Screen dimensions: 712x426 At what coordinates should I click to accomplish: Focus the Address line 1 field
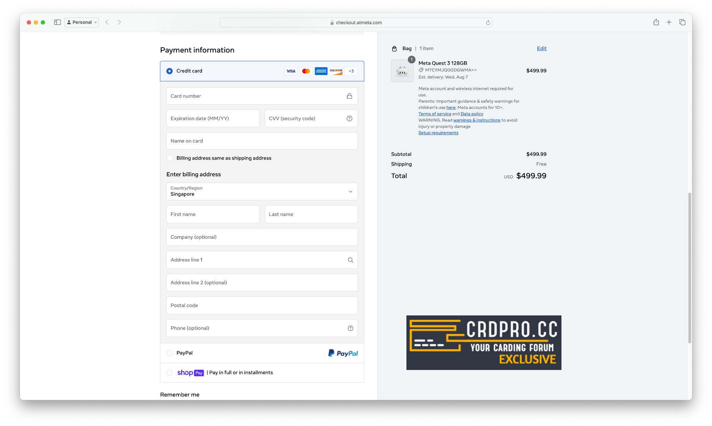[x=262, y=260]
